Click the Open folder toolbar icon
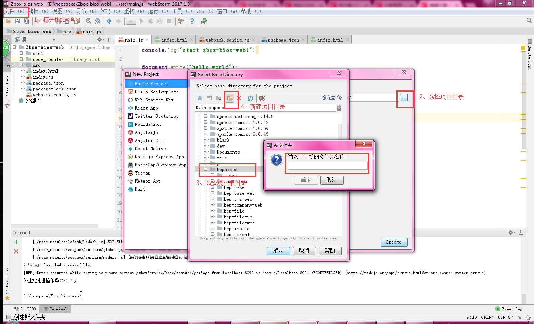Viewport: 534px width, 324px height. point(8,21)
